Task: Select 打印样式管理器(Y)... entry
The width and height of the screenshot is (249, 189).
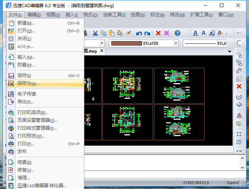Action: coord(45,128)
